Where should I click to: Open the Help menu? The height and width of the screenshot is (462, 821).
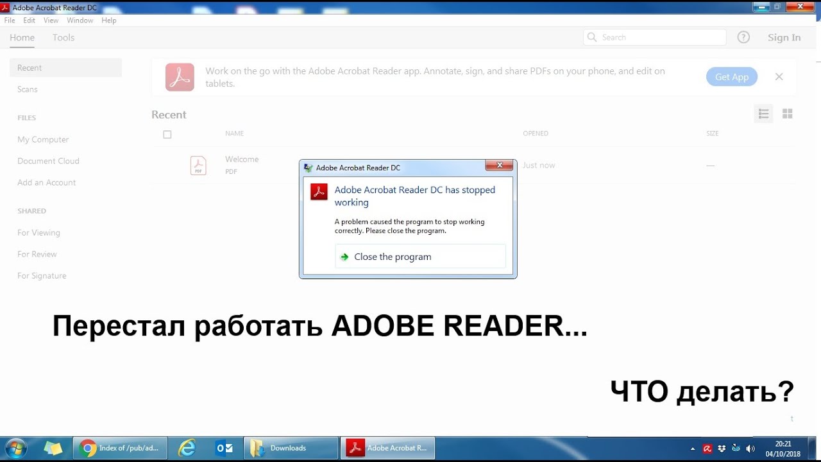click(x=109, y=21)
